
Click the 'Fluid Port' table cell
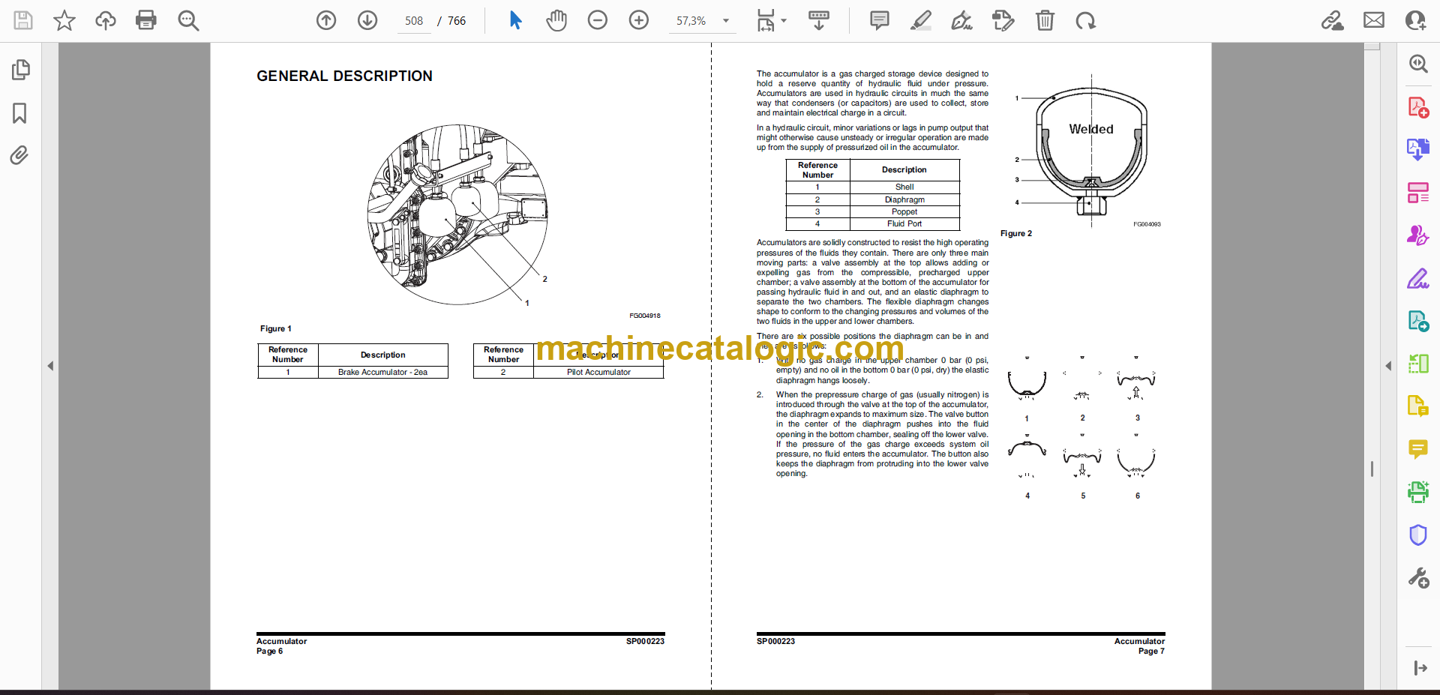pos(904,223)
